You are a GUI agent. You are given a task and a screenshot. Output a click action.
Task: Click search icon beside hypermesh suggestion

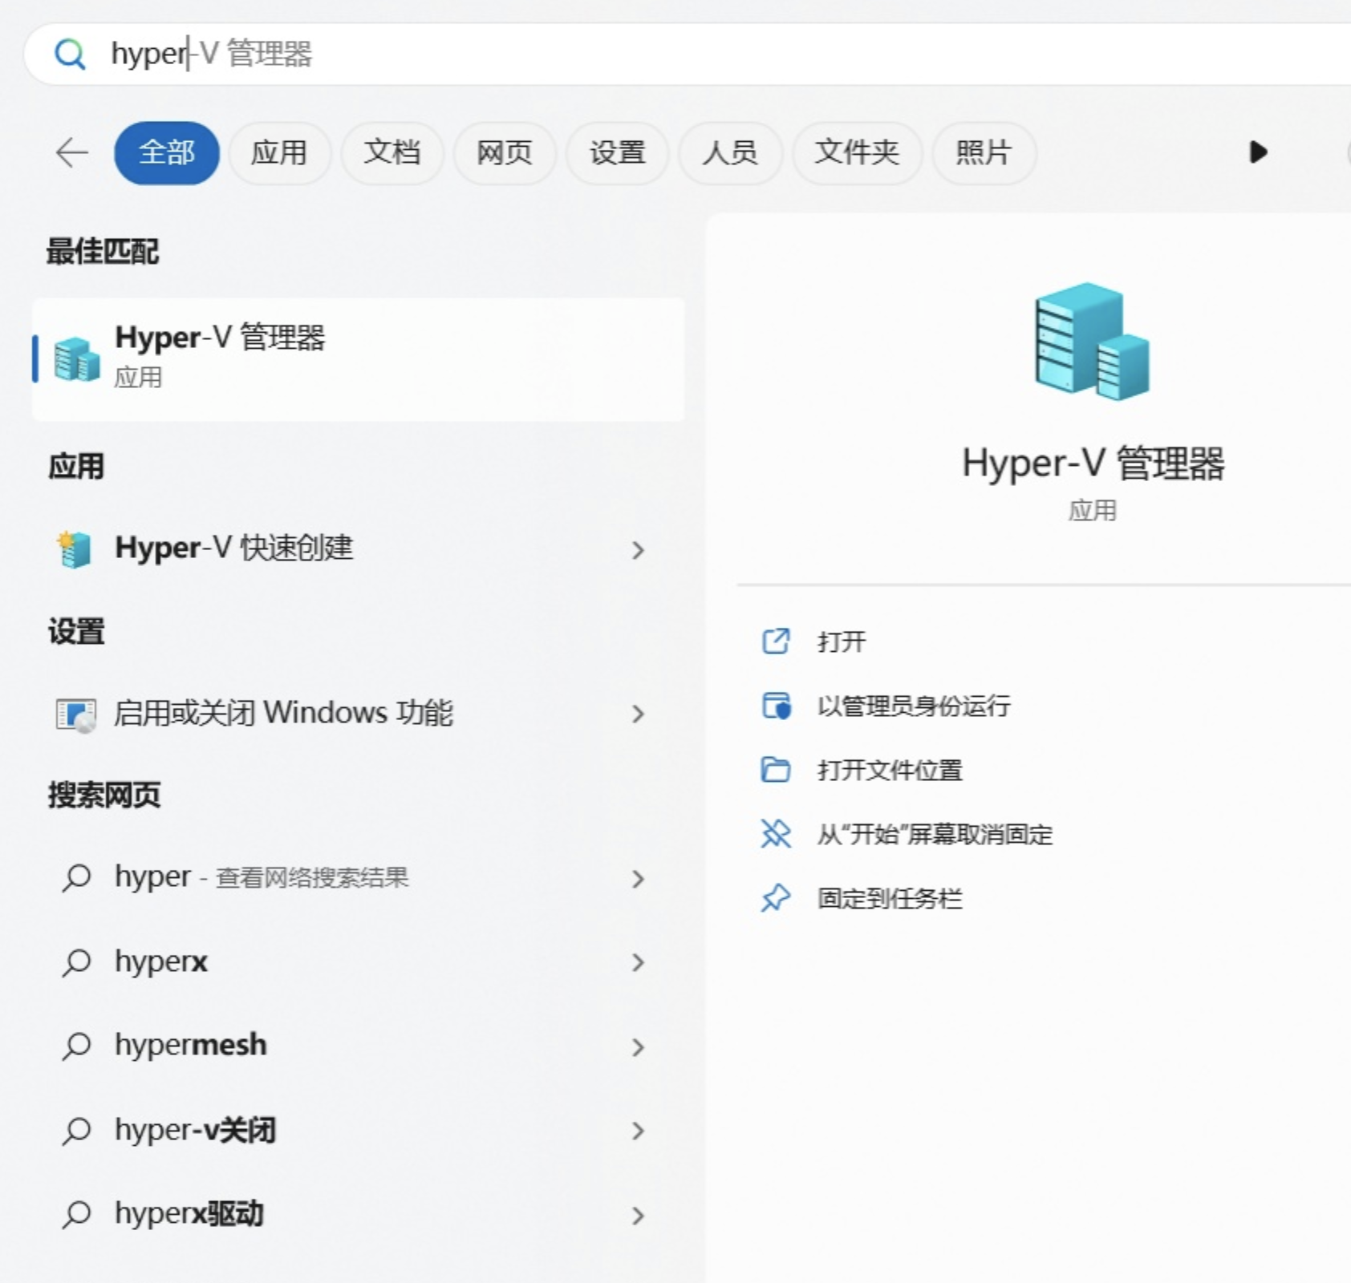(76, 1046)
